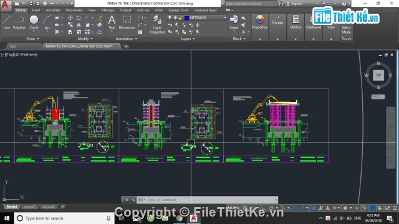Expand the Modify panel flyout

pos(85,39)
